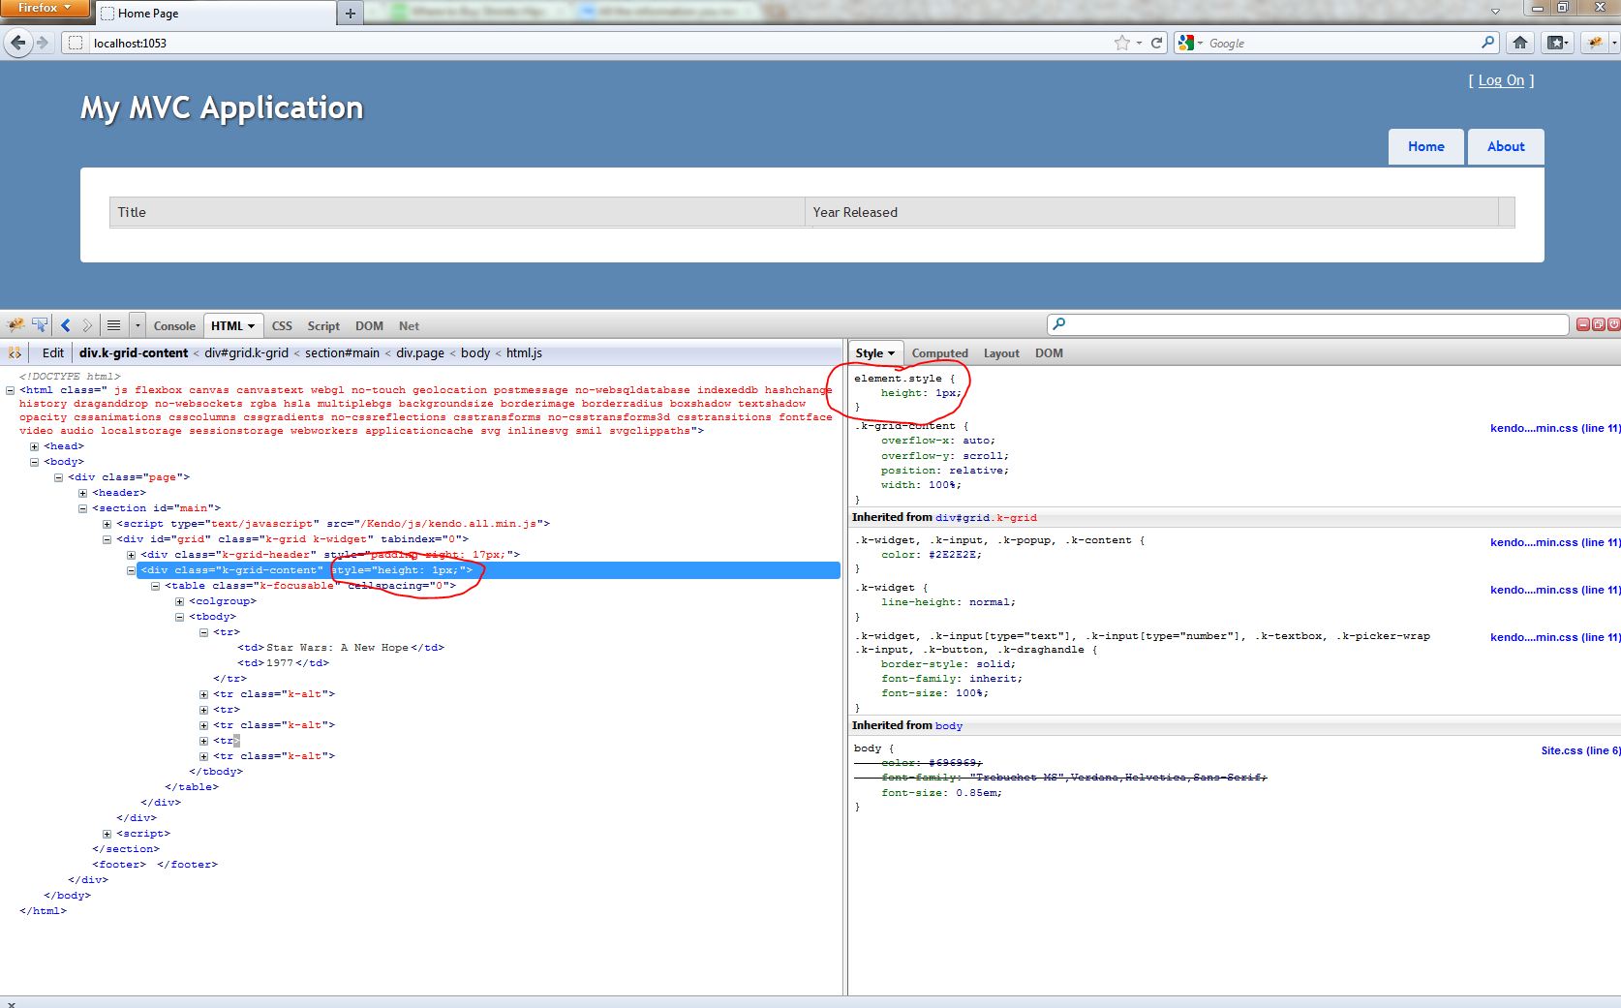Open the bookmark star history dropdown arrow
The height and width of the screenshot is (1008, 1621).
1139,43
